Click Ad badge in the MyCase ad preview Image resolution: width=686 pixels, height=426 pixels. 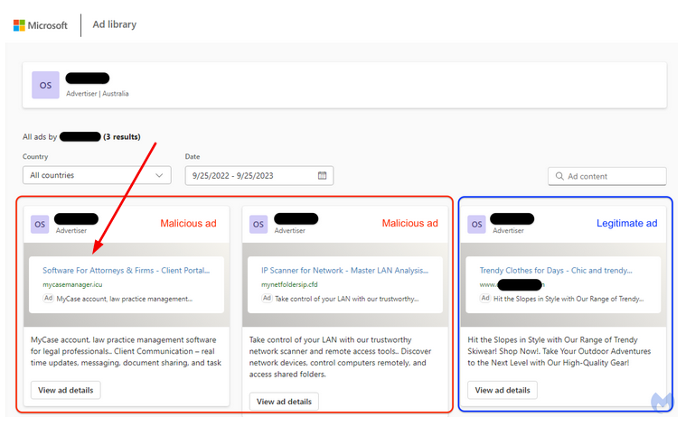(x=48, y=298)
